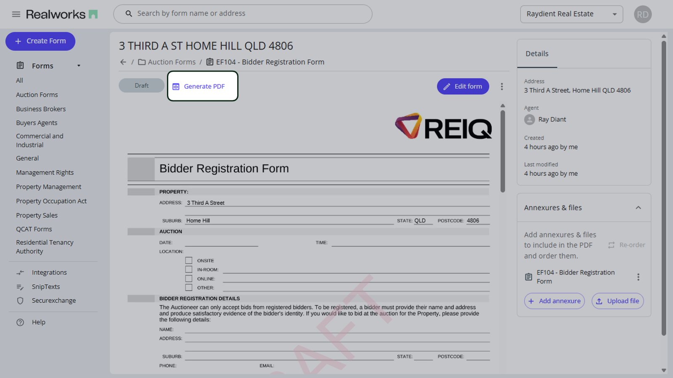This screenshot has width=673, height=378.
Task: Click the Forms clipboard icon in sidebar
Action: tap(20, 66)
